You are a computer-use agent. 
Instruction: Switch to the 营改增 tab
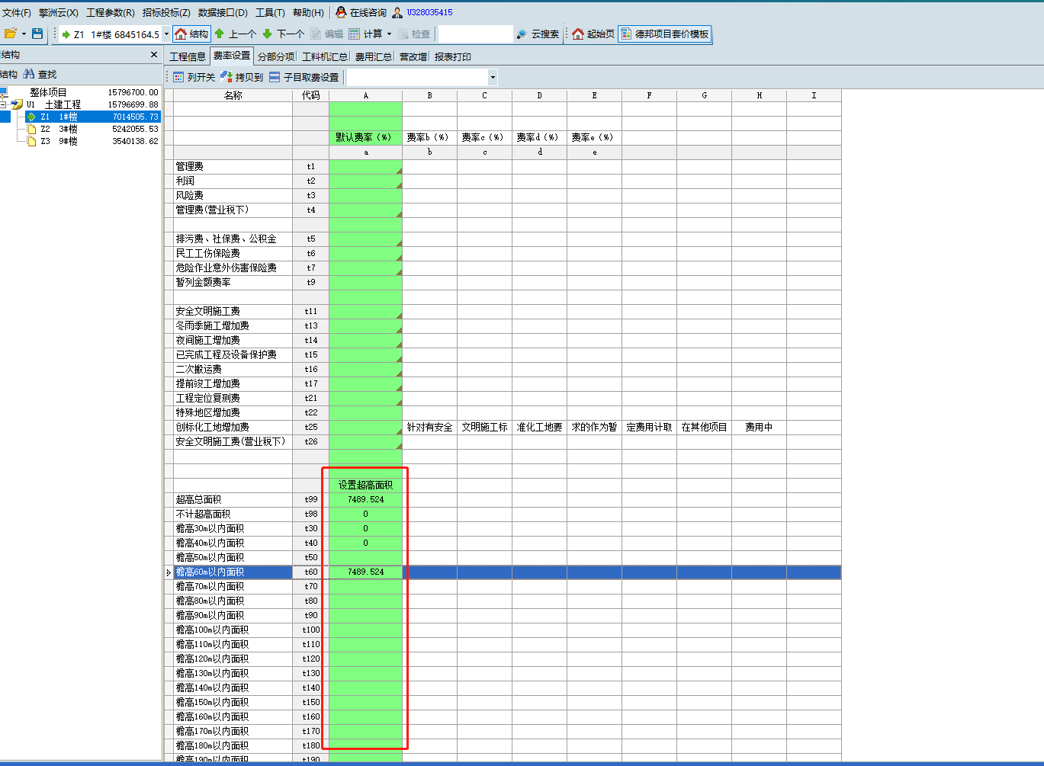[x=413, y=56]
